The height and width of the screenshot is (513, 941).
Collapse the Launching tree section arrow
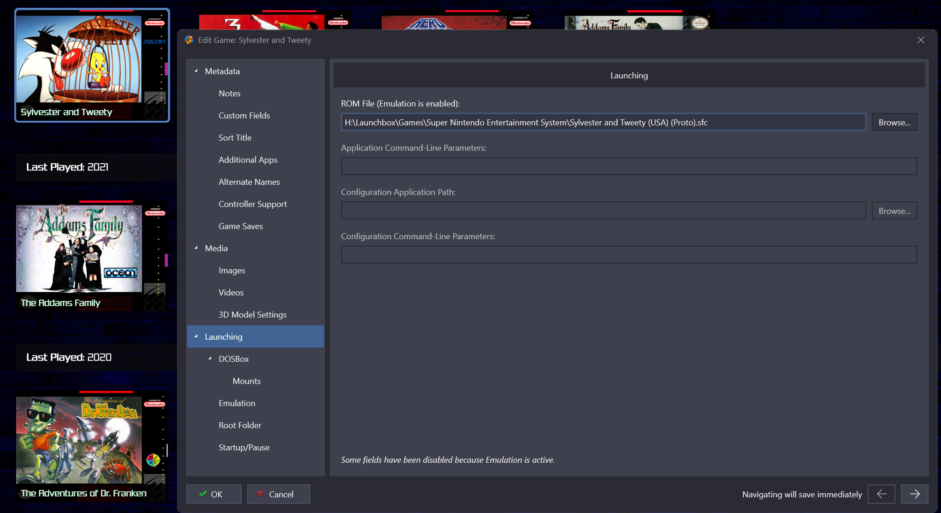pyautogui.click(x=196, y=336)
